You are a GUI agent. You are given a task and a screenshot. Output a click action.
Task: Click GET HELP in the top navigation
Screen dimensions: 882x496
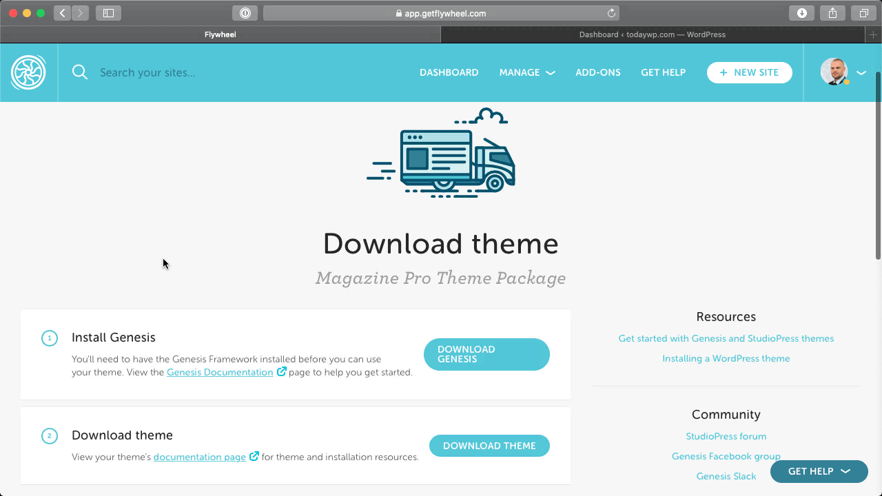(664, 72)
